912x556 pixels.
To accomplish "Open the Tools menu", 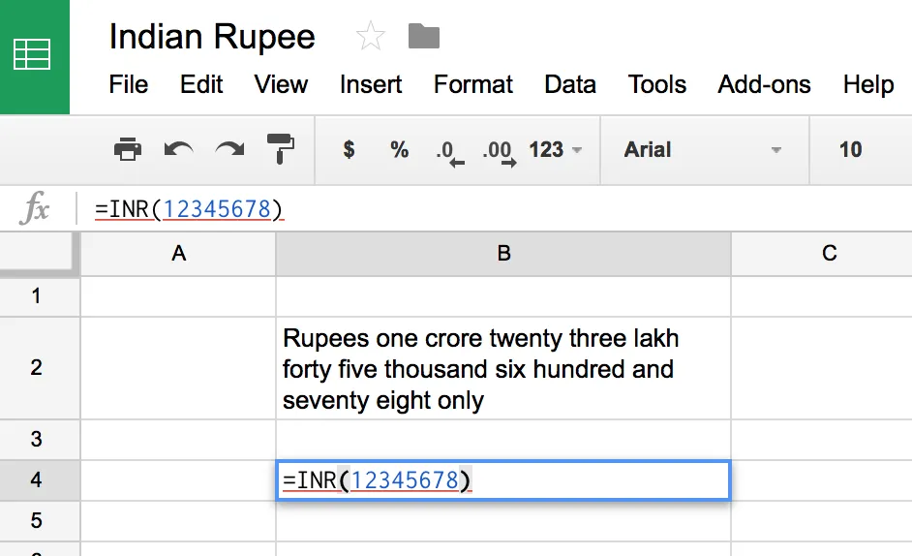I will pyautogui.click(x=656, y=84).
